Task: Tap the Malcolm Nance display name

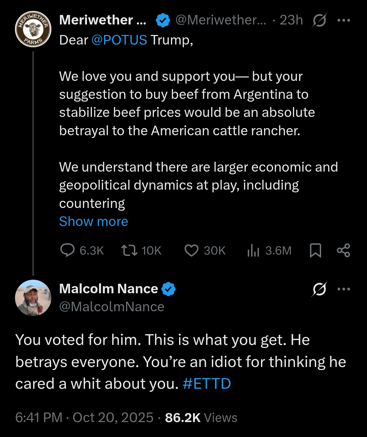Action: 108,289
